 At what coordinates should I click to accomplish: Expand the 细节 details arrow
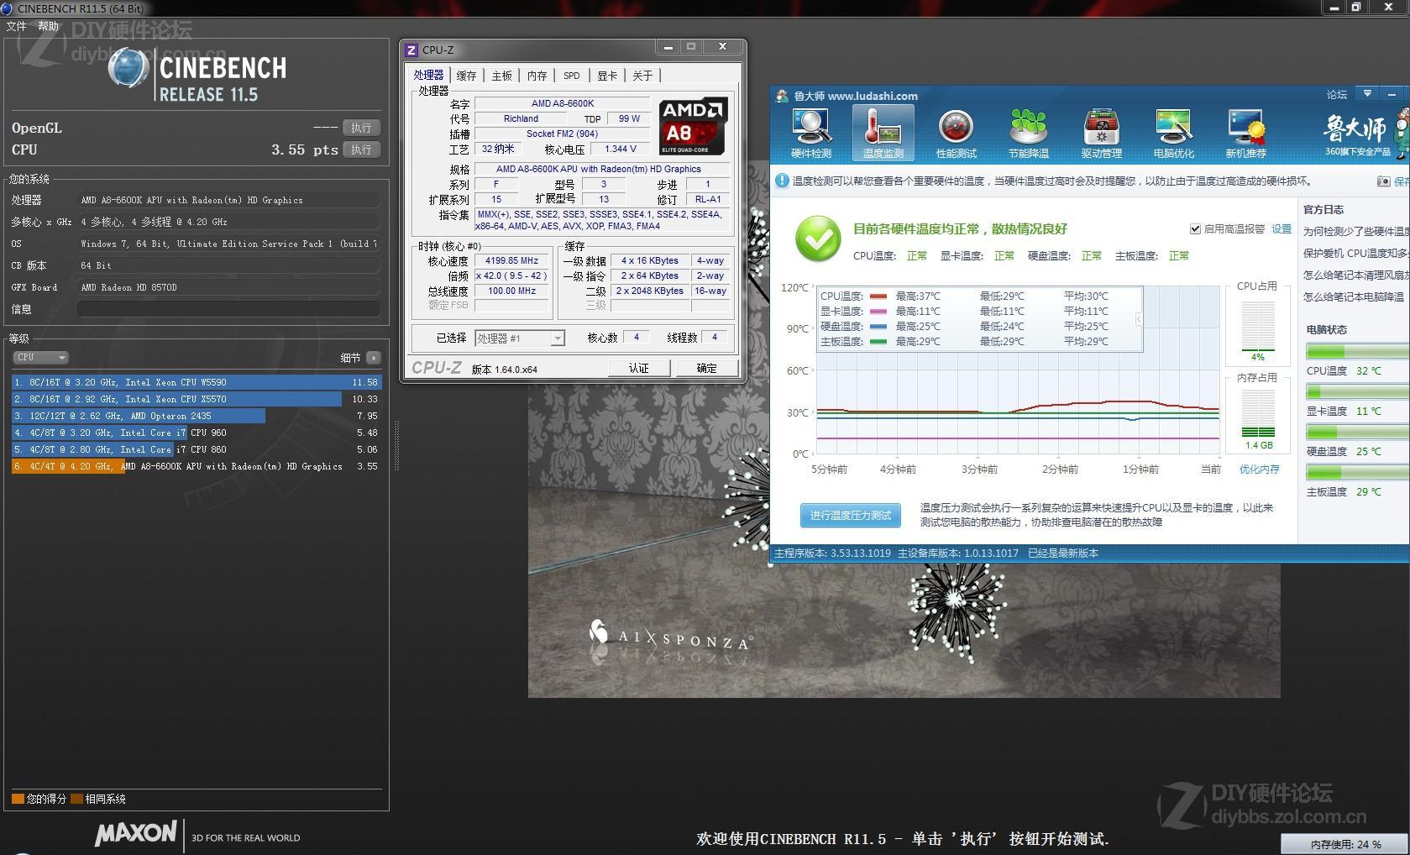[374, 358]
